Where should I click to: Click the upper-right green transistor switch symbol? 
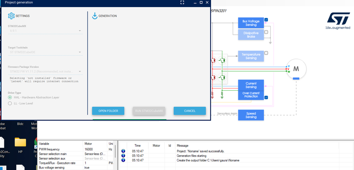click(x=222, y=60)
